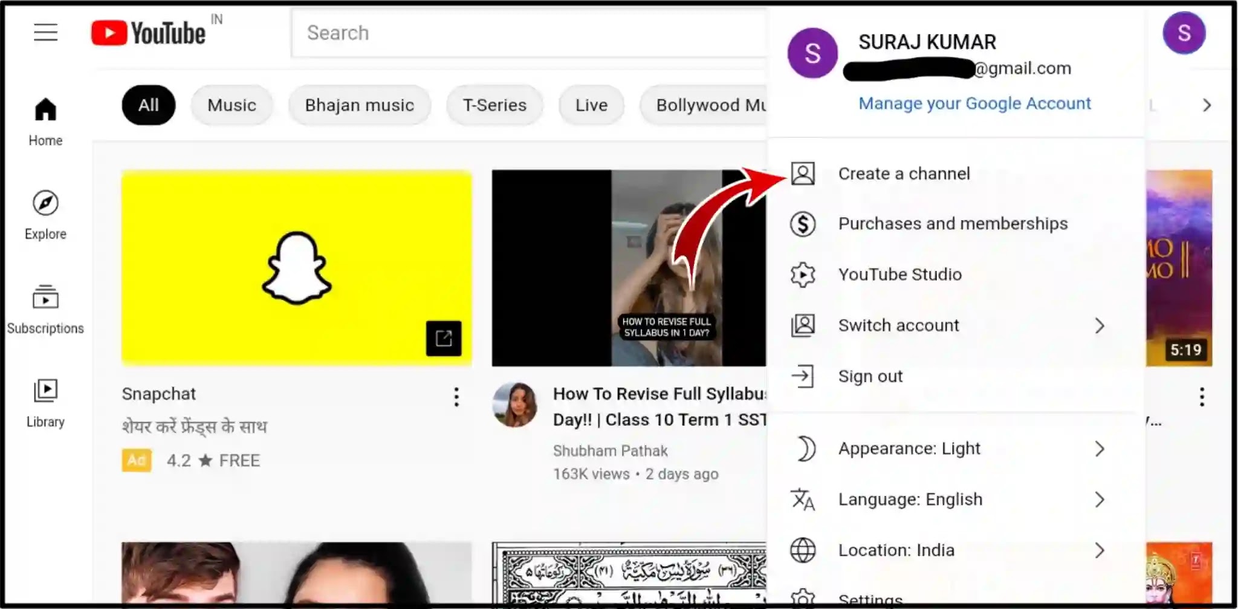Click the YouTube Studio gear-play icon
Viewport: 1238px width, 609px height.
[x=803, y=275]
